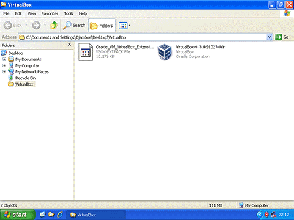
Task: Click the Back navigation arrow
Action: (x=8, y=26)
